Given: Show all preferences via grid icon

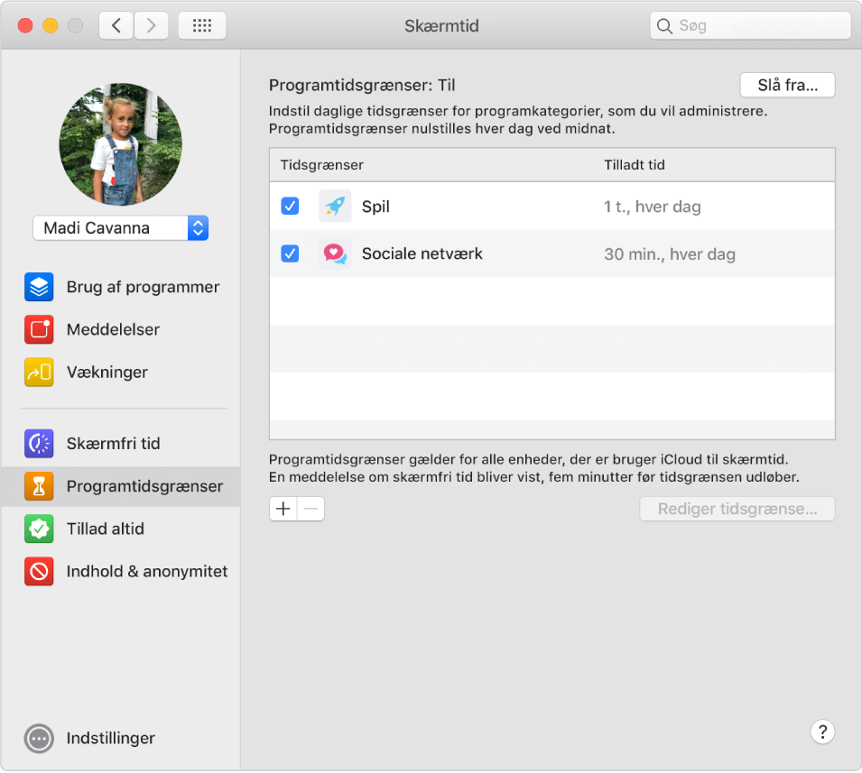Looking at the screenshot, I should click(x=202, y=25).
